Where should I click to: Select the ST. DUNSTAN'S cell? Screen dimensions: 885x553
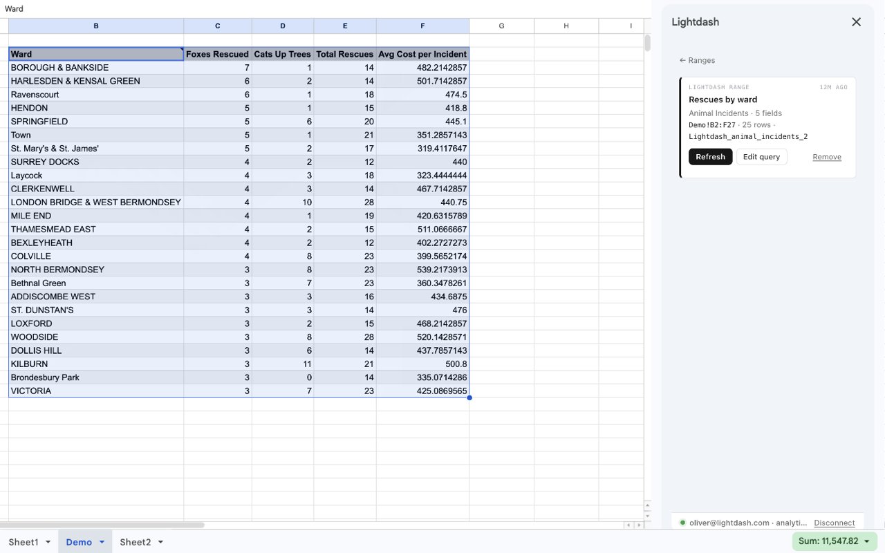pyautogui.click(x=96, y=310)
